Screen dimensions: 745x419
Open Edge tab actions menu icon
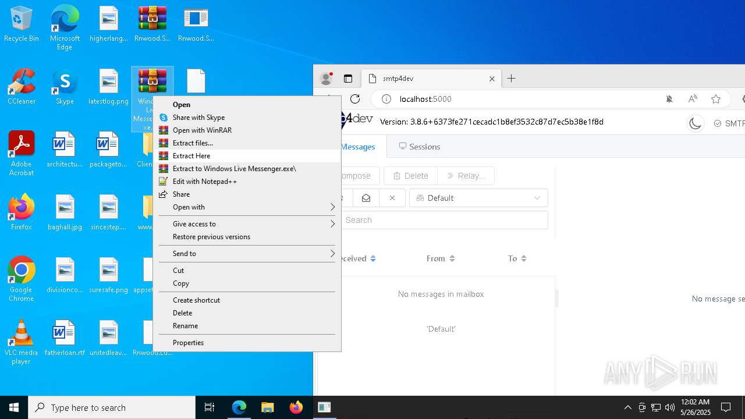pos(348,79)
